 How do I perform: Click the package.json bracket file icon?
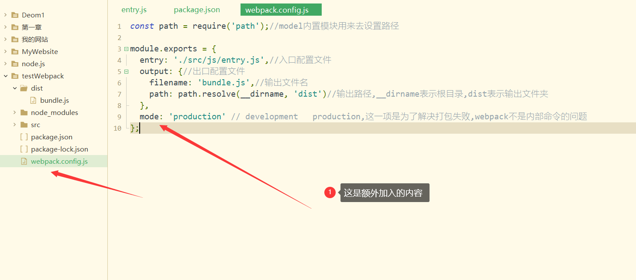pyautogui.click(x=24, y=137)
